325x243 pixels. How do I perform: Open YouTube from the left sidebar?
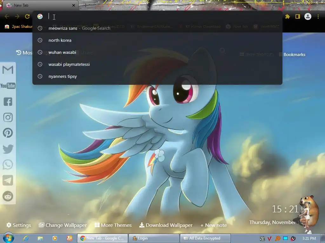(8, 85)
